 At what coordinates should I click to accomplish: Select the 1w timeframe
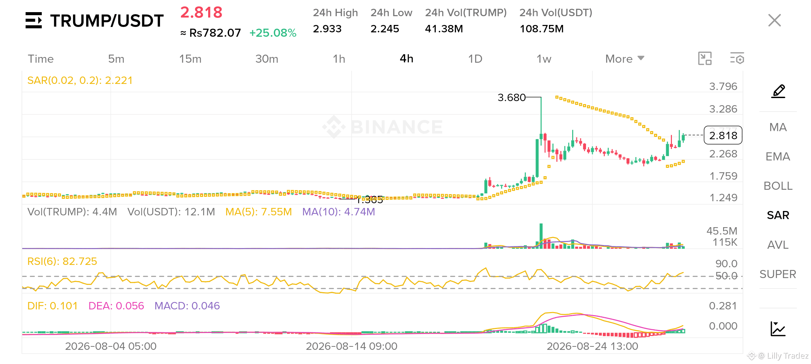click(x=544, y=59)
